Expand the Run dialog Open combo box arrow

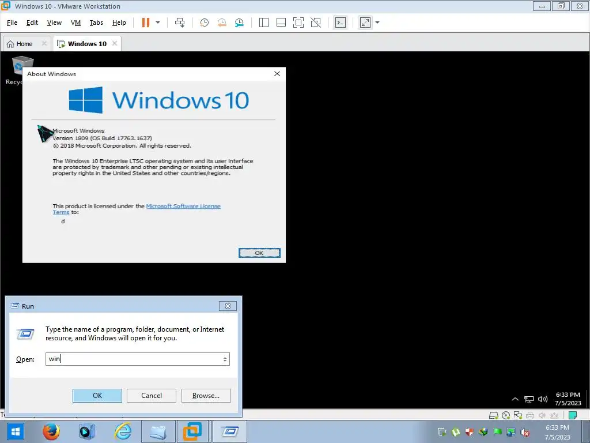tap(225, 359)
